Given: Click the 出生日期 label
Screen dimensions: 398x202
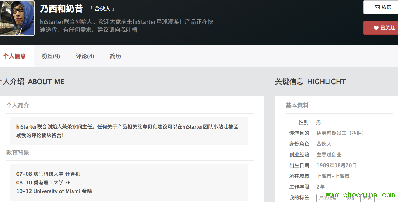Looking at the screenshot, I should (x=299, y=165).
